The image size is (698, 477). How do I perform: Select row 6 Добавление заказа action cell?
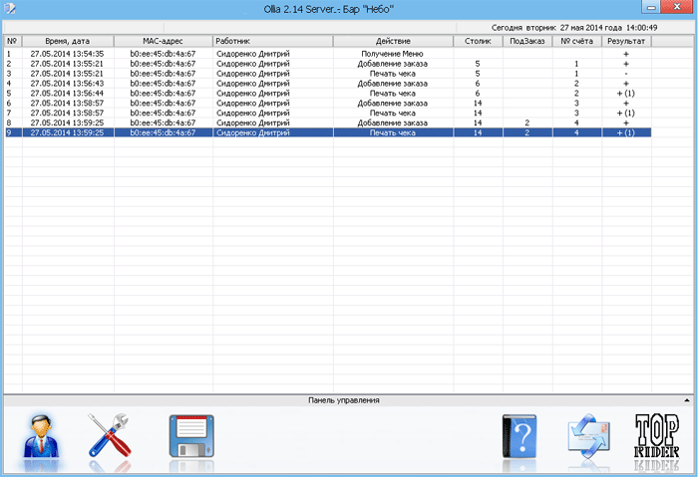tap(393, 104)
